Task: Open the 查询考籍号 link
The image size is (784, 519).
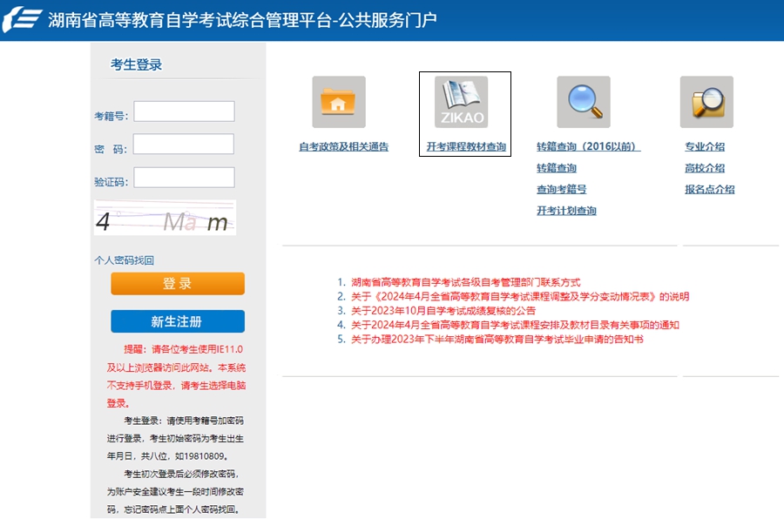Action: click(562, 189)
